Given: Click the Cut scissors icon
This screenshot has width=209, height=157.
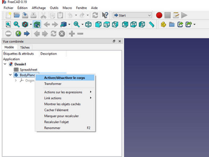Looking at the screenshot, I should pyautogui.click(x=44, y=15).
